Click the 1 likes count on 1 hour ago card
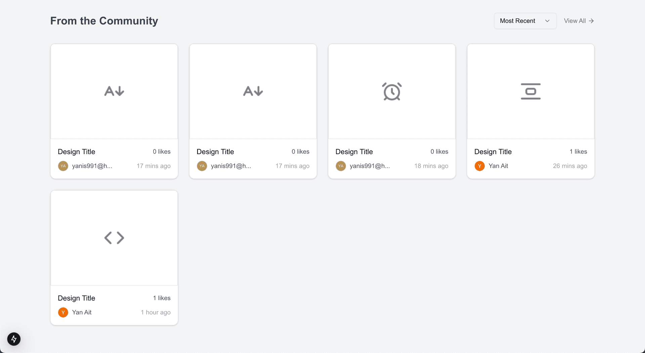This screenshot has width=645, height=353. coord(162,298)
